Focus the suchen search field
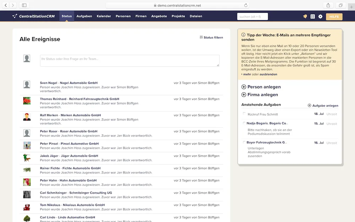The image size is (355, 222). point(252,17)
